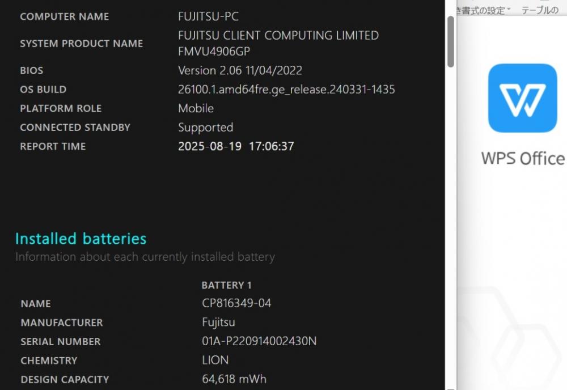Click the battery report vertical scrollbar thumb

point(451,41)
